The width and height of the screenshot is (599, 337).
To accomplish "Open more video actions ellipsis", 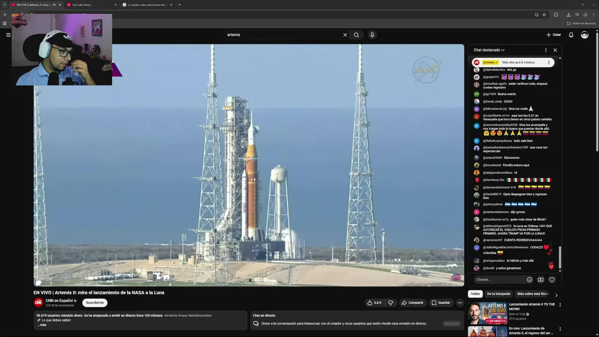I will tap(460, 303).
